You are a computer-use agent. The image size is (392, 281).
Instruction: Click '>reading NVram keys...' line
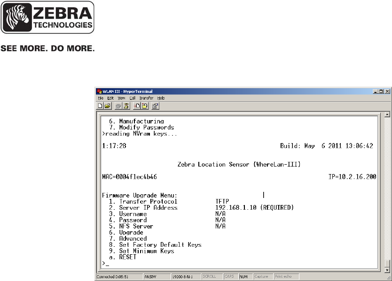[x=140, y=134]
